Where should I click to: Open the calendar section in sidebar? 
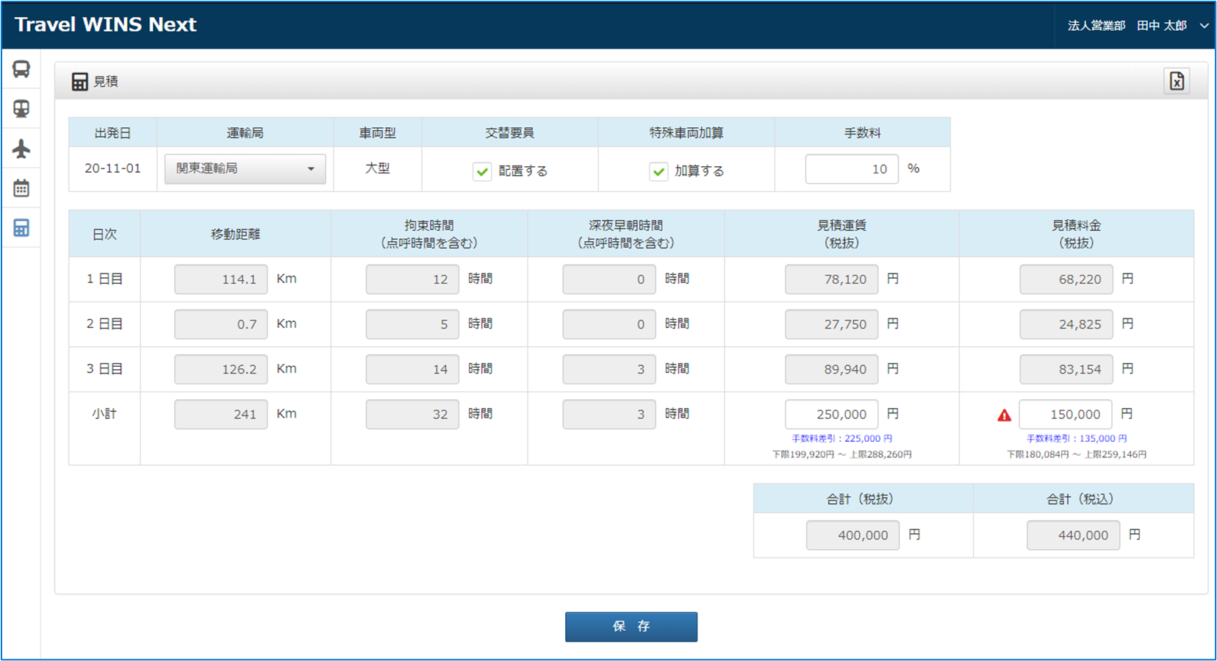21,188
